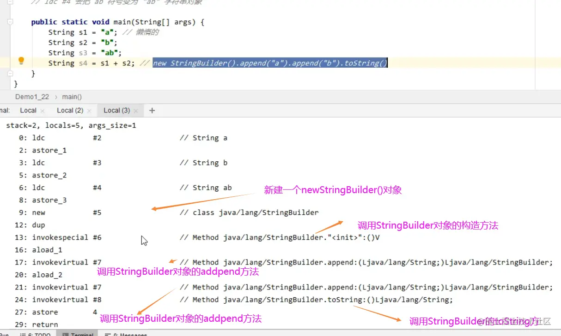Click Demo1_22 in the breadcrumb bar
561x336 pixels.
[32, 97]
